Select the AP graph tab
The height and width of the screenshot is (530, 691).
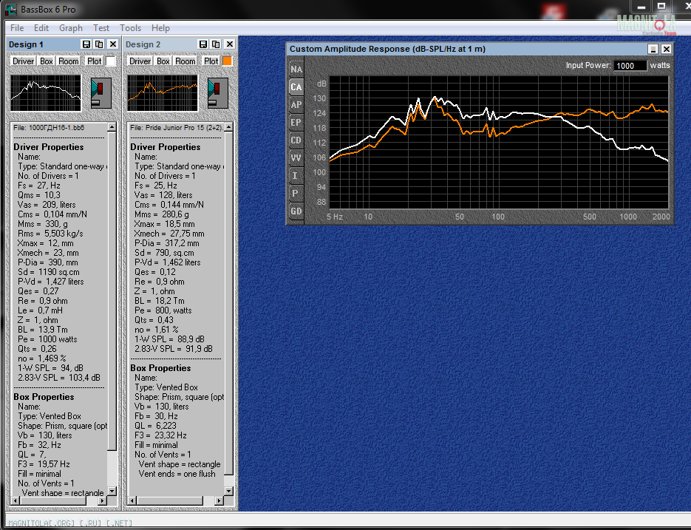(296, 105)
